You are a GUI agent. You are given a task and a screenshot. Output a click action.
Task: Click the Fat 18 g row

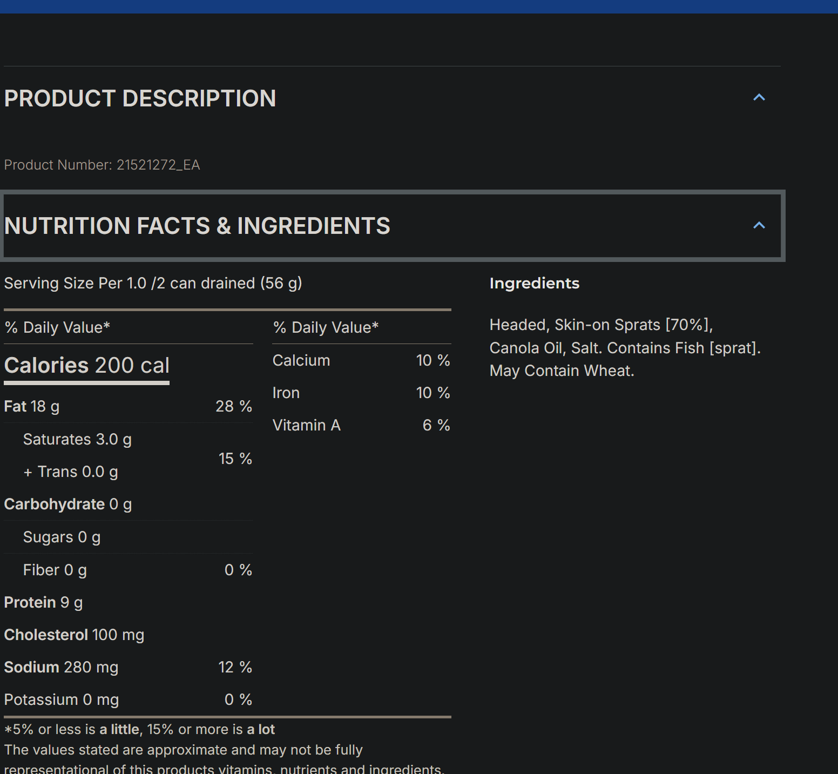(128, 406)
